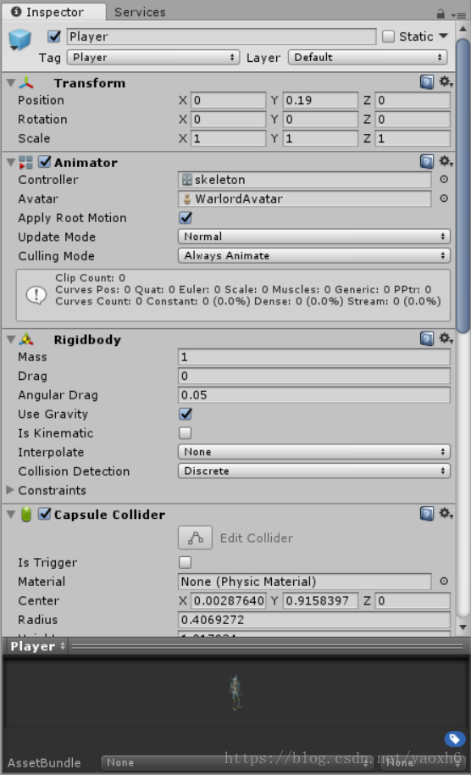471x775 pixels.
Task: Click the None (Physic Material) field
Action: click(305, 582)
